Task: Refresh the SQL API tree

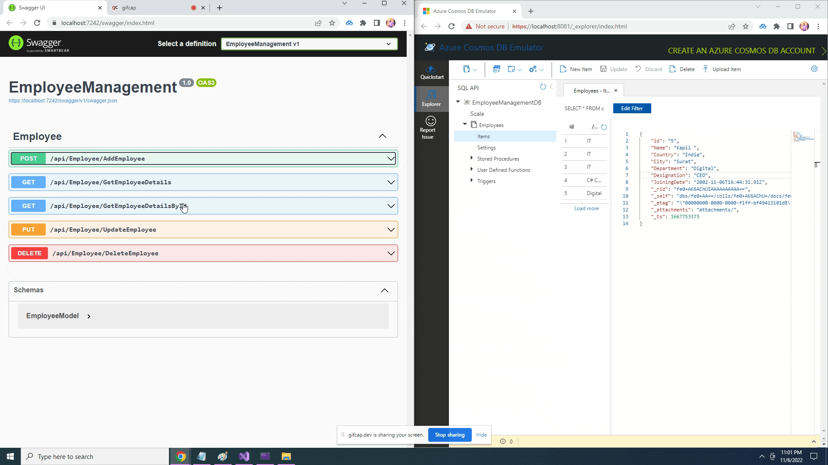Action: tap(543, 87)
